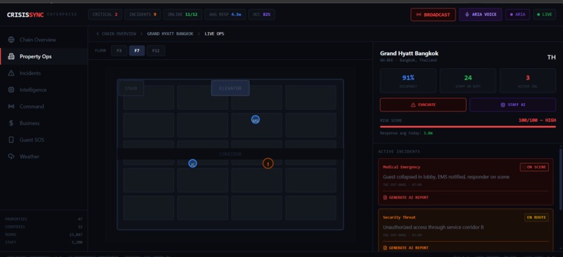Click the ONLINE 11/12 stat chip
Screen dimensions: 563x257
point(183,15)
